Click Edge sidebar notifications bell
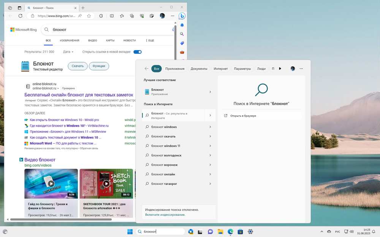 182,25
